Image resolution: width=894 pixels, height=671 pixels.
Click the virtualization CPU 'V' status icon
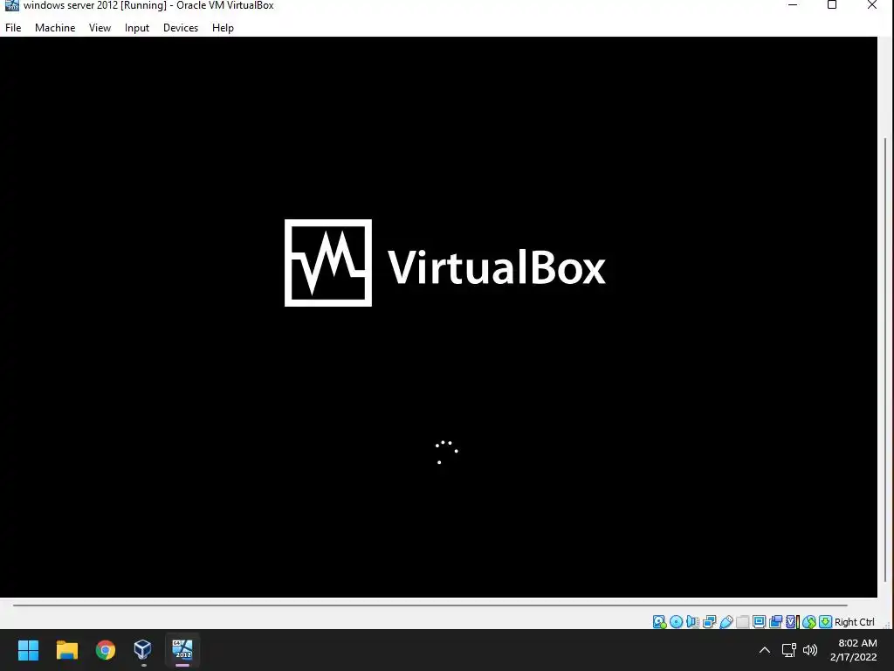(x=791, y=622)
